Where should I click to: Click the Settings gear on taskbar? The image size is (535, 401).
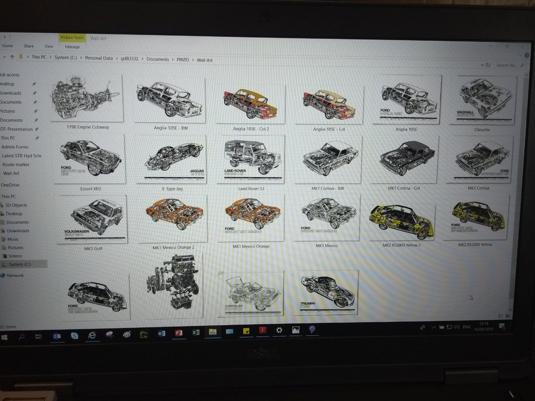pyautogui.click(x=279, y=330)
